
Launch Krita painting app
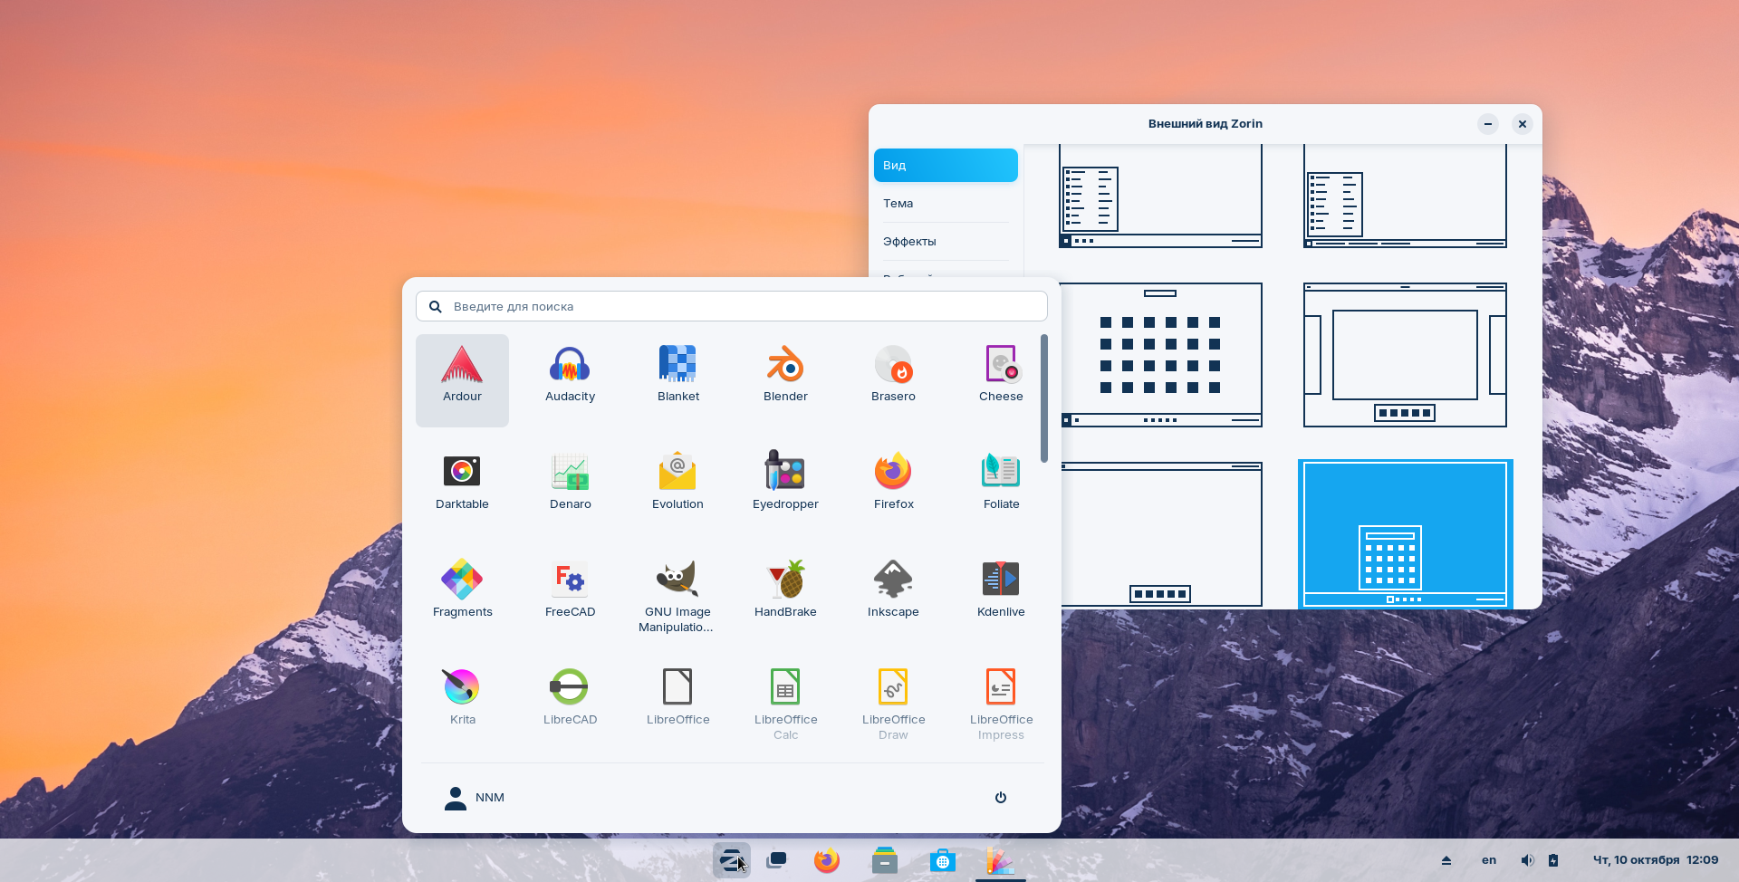point(462,704)
